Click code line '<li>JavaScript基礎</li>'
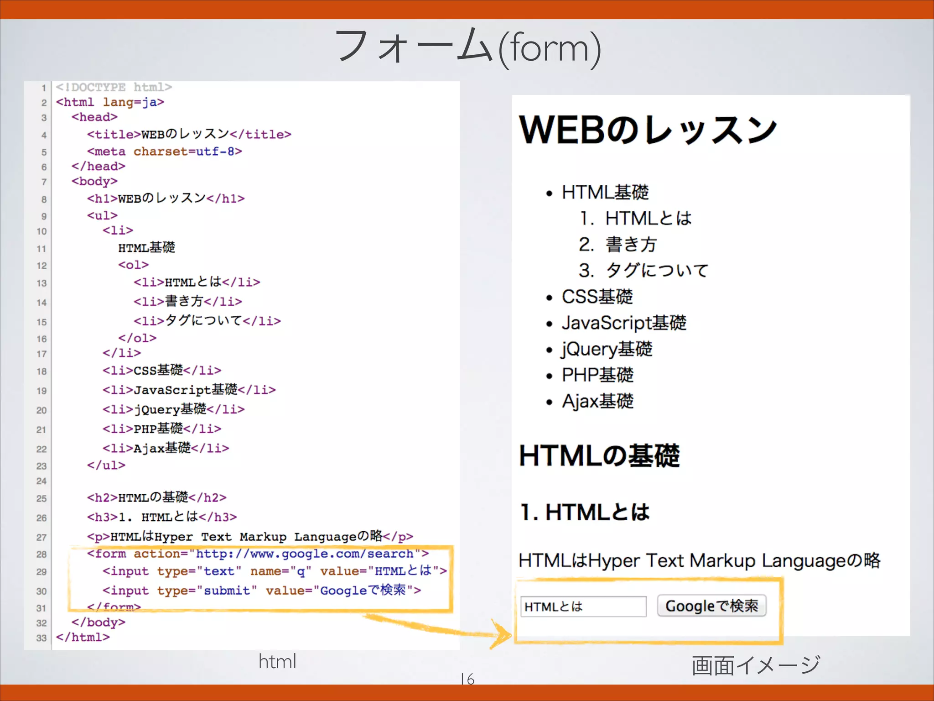The image size is (934, 701). coord(189,389)
